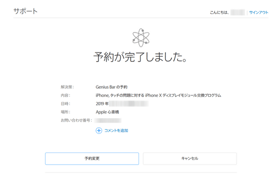The image size is (280, 180).
Task: Click the キャンセル button
Action: click(x=190, y=158)
